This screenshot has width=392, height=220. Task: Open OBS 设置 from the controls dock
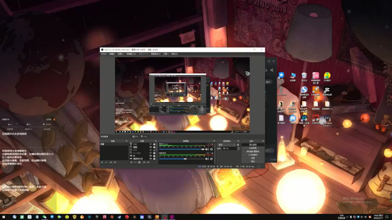[253, 158]
